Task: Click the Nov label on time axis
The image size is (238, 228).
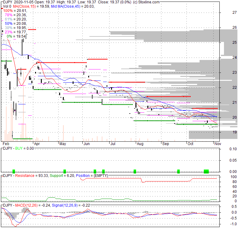Action: pyautogui.click(x=218, y=144)
